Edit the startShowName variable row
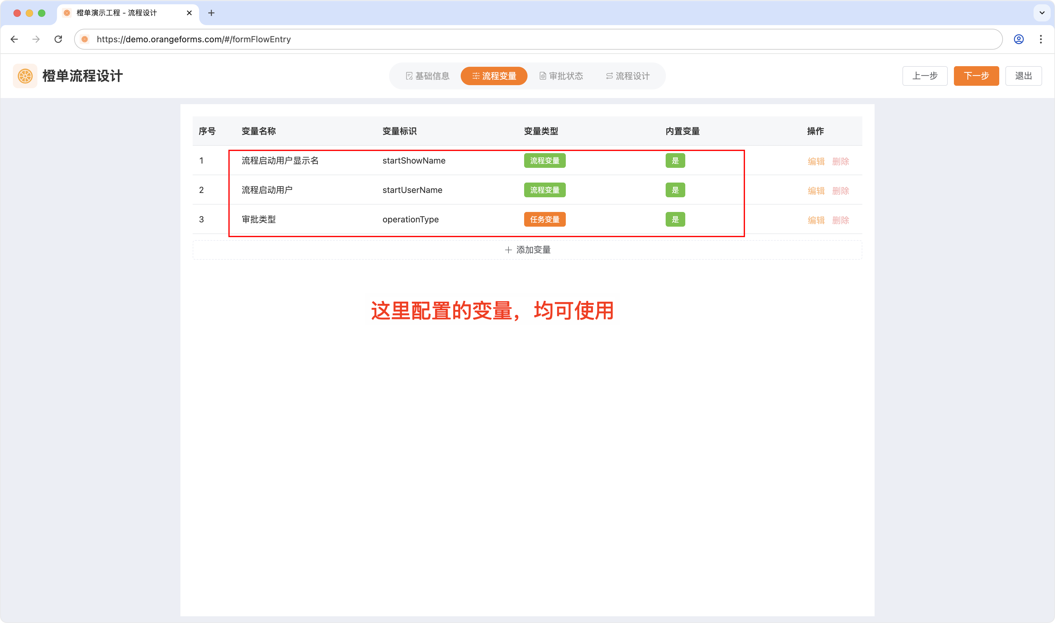 816,161
